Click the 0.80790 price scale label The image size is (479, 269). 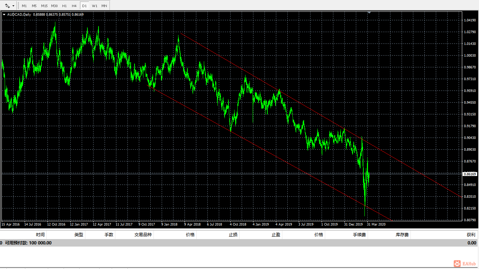(470, 220)
